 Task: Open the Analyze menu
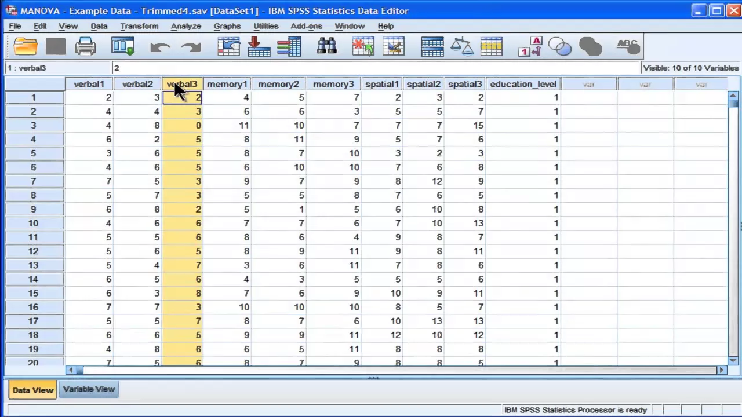(186, 26)
